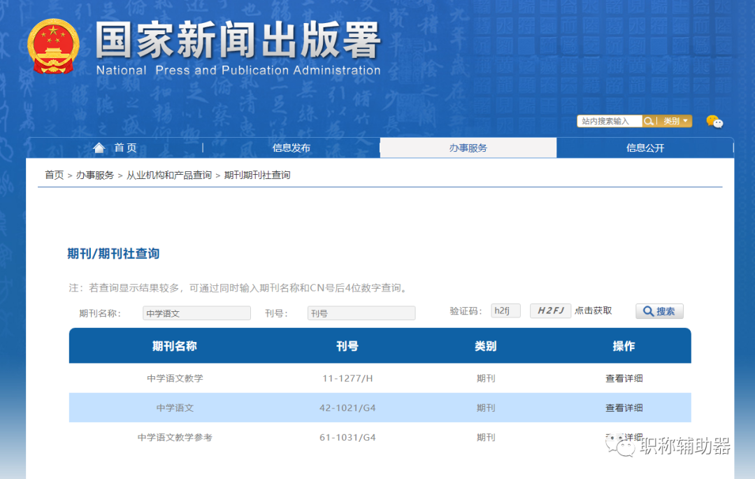The width and height of the screenshot is (755, 479).
Task: Click the 验证码 field containing h2fj
Action: pyautogui.click(x=505, y=310)
